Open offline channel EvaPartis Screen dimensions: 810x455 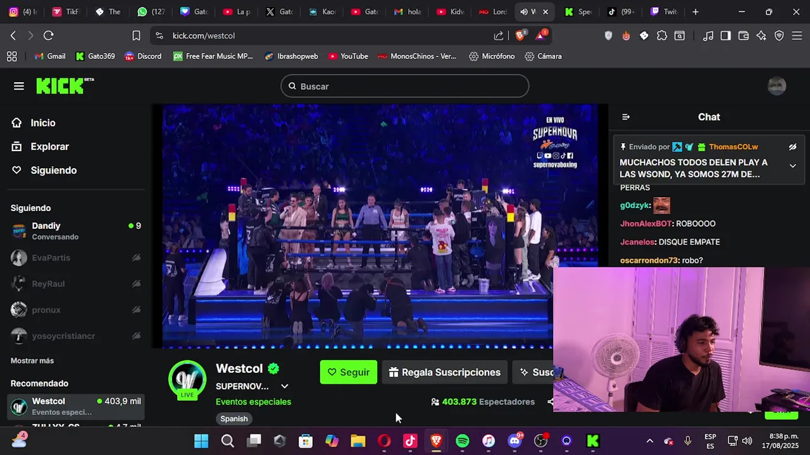[76, 258]
